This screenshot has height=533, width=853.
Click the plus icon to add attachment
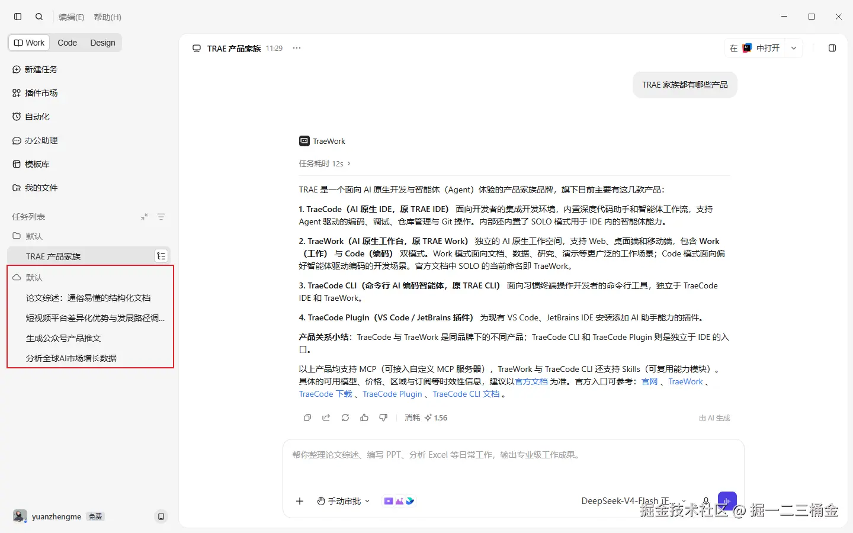pyautogui.click(x=300, y=501)
